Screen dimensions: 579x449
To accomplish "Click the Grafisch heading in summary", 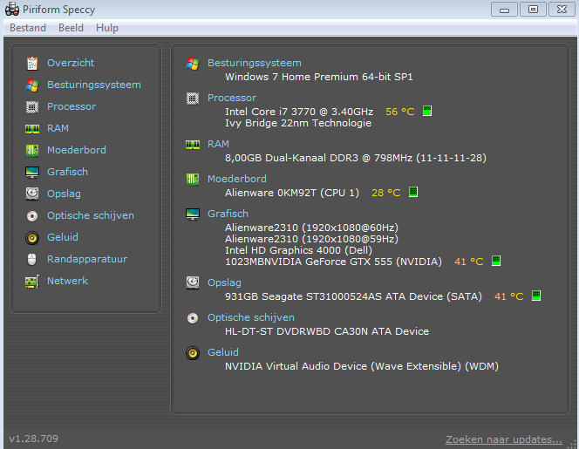I will [228, 214].
